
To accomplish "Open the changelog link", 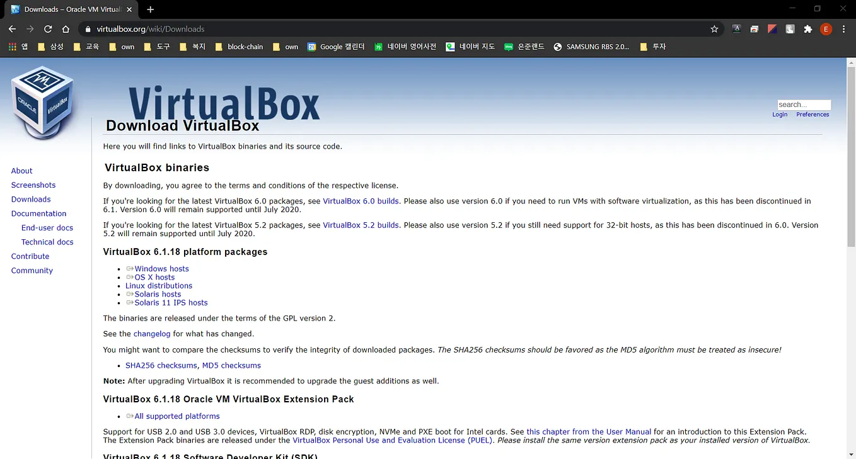I will click(152, 334).
